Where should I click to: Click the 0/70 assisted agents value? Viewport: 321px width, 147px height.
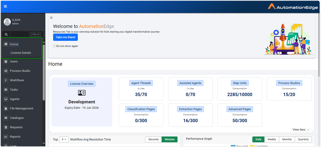click(x=190, y=94)
